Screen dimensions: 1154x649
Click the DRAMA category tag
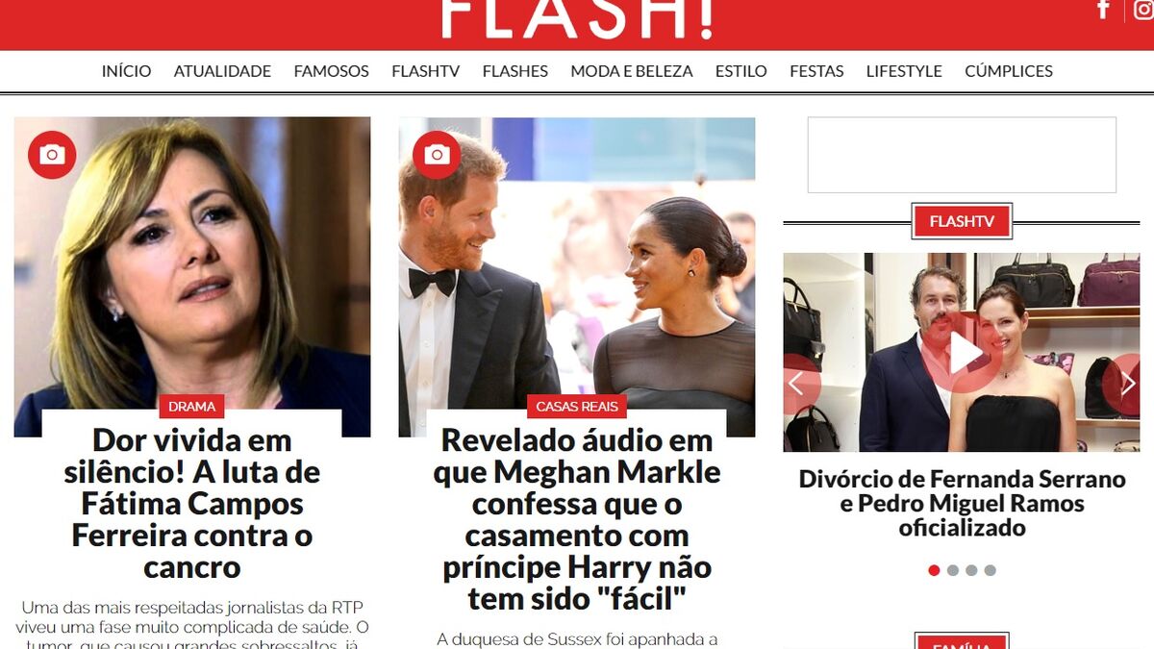click(192, 407)
